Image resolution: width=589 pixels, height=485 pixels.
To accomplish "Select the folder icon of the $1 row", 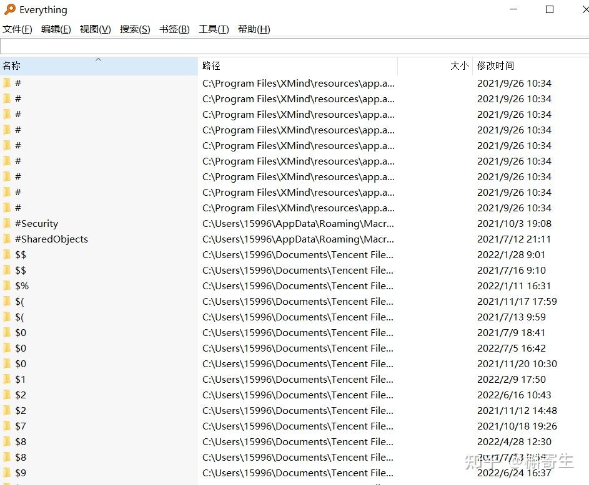I will (7, 380).
